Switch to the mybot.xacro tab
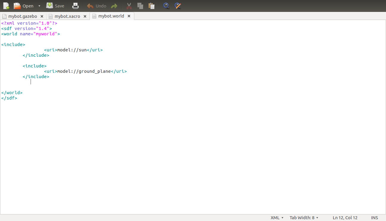386x221 pixels. (67, 16)
